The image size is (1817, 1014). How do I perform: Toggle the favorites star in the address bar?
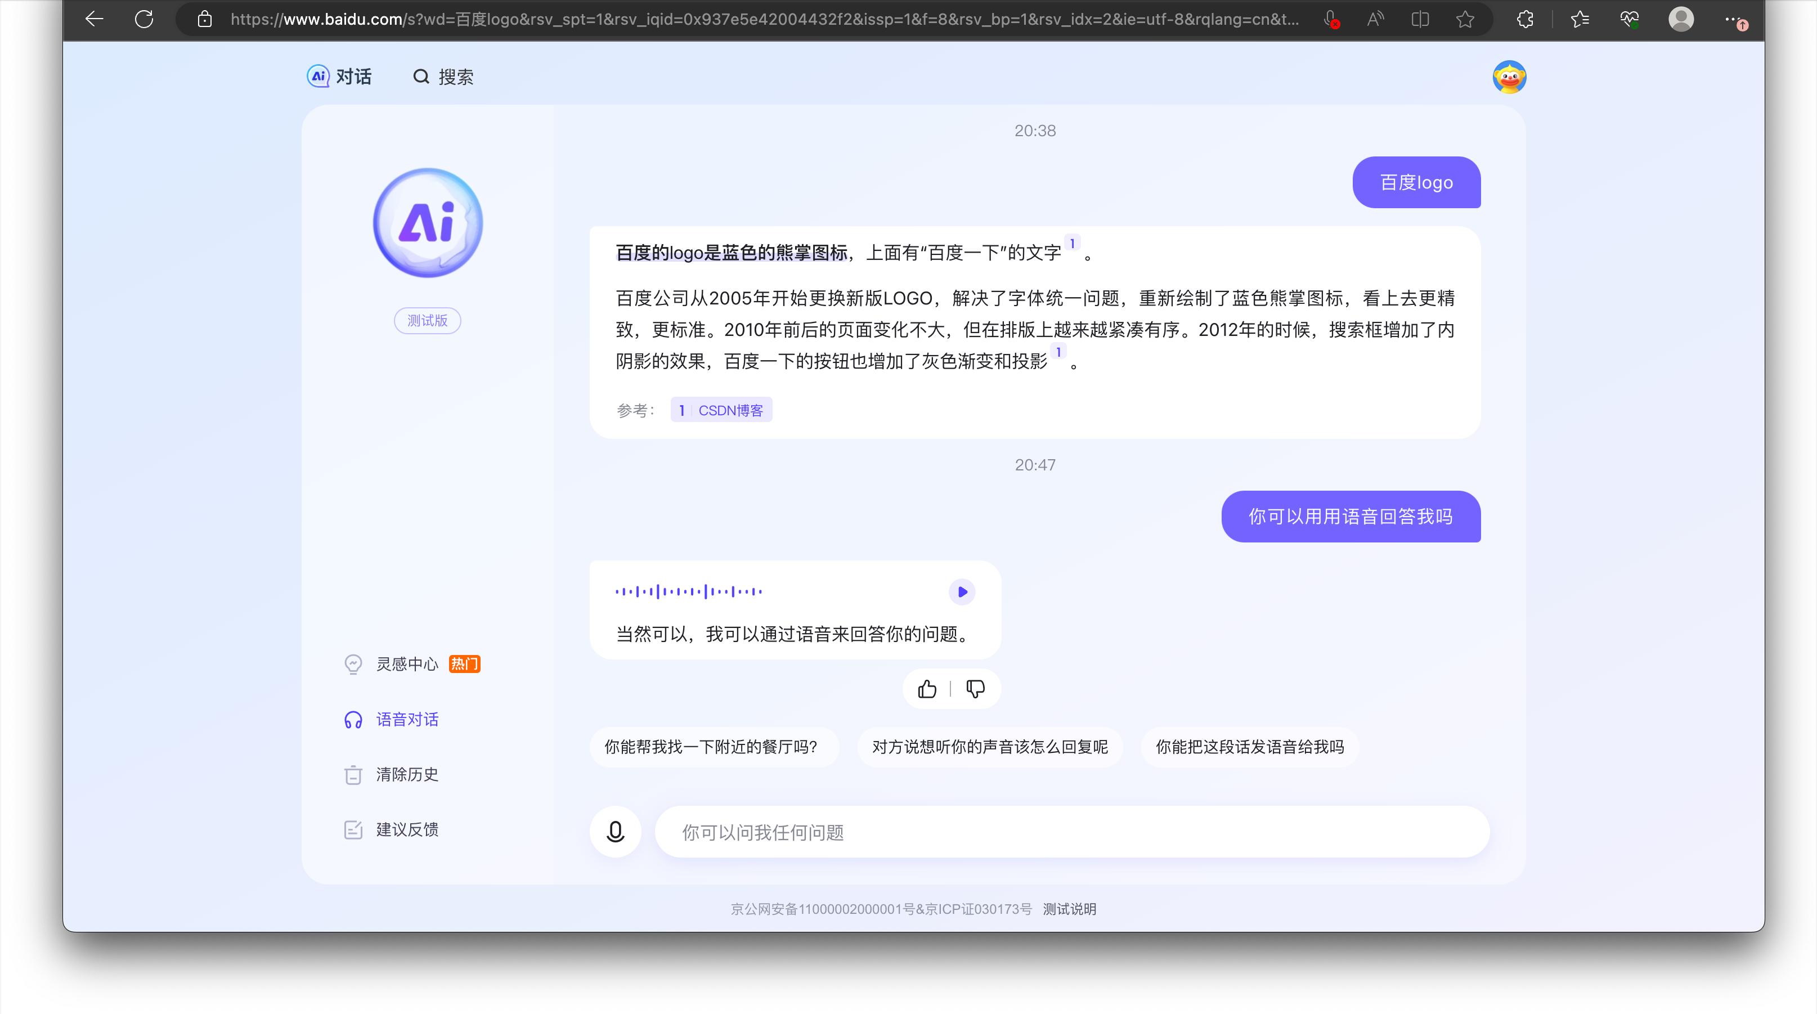tap(1465, 19)
